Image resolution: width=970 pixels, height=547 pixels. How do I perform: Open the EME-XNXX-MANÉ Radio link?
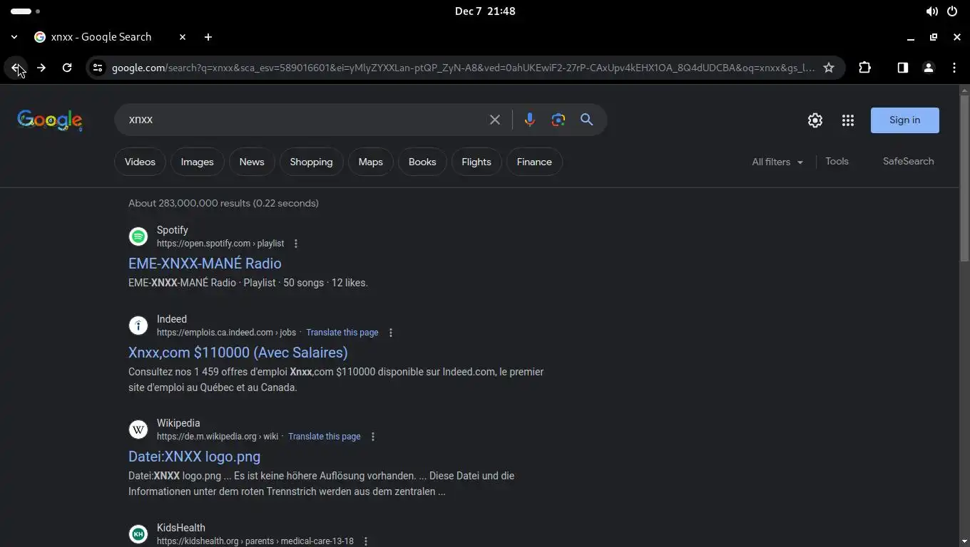pyautogui.click(x=205, y=264)
